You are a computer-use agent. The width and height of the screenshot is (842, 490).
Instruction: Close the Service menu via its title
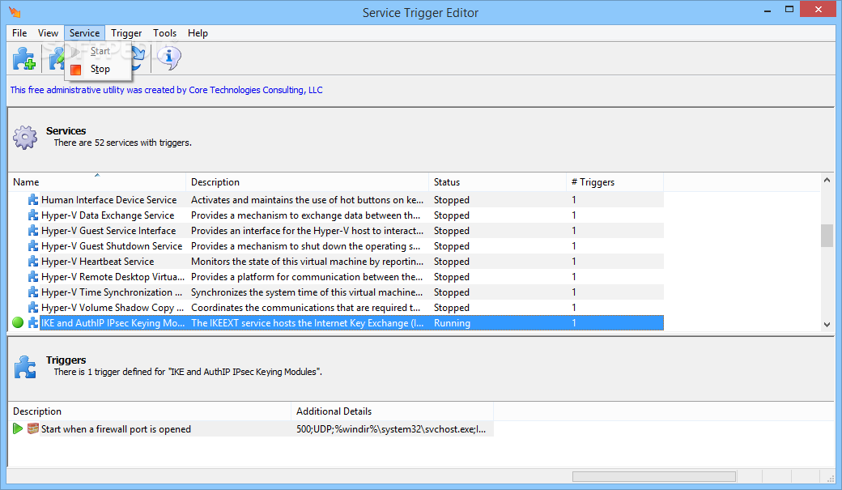point(84,32)
